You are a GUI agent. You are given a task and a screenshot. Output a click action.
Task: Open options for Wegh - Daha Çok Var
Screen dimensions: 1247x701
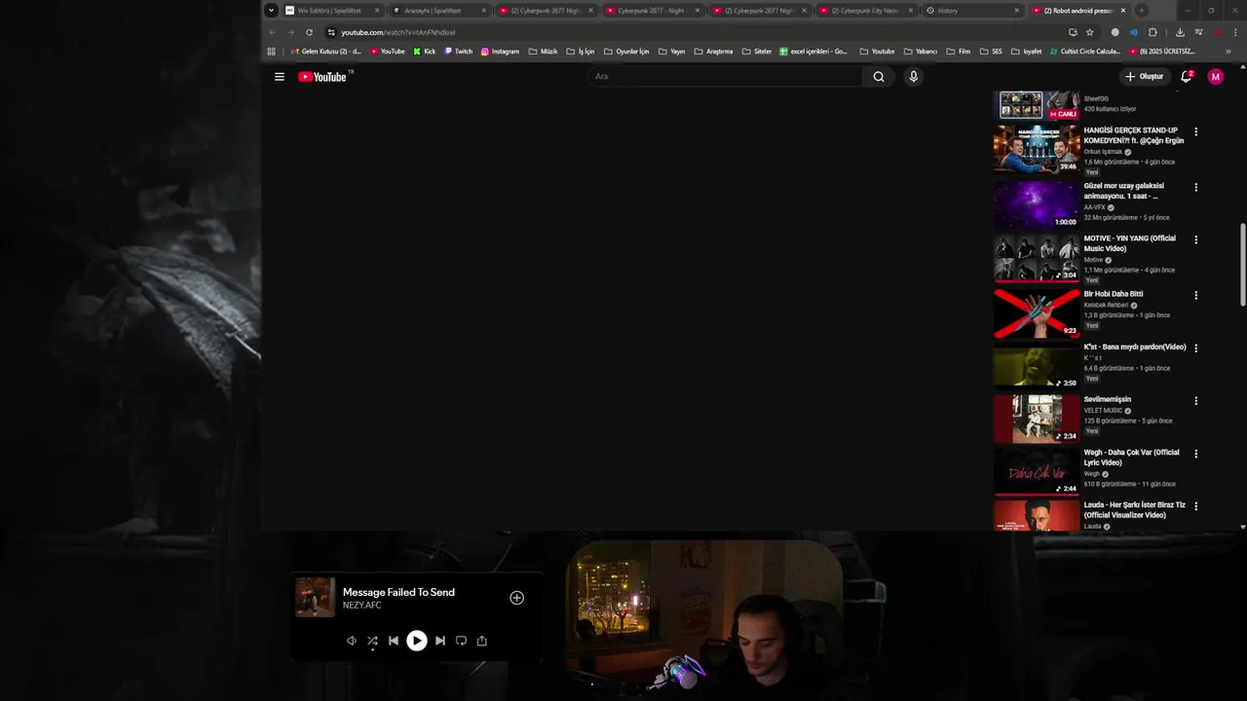coord(1196,454)
